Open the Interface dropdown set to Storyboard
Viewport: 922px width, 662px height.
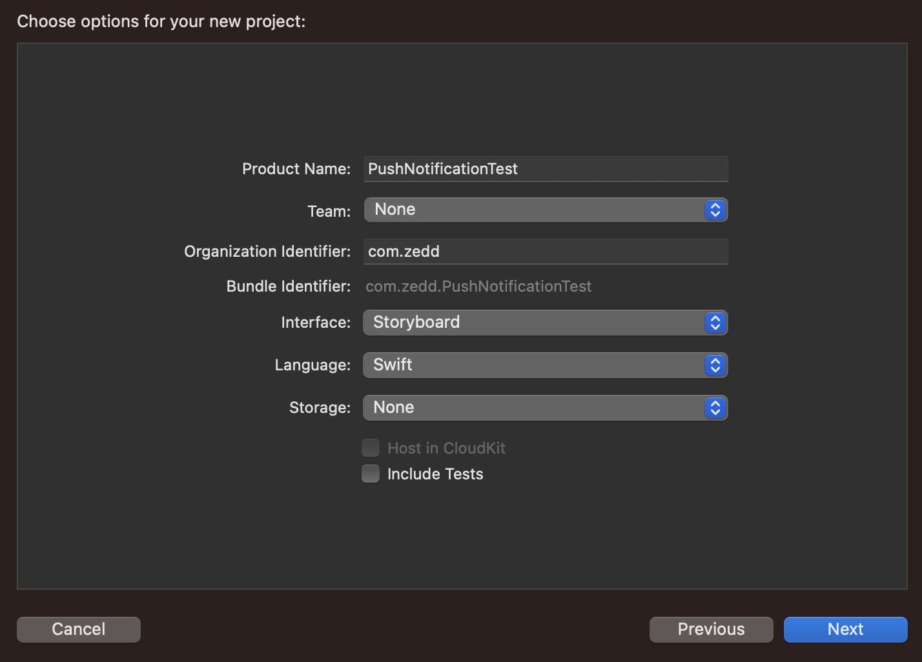click(x=546, y=323)
